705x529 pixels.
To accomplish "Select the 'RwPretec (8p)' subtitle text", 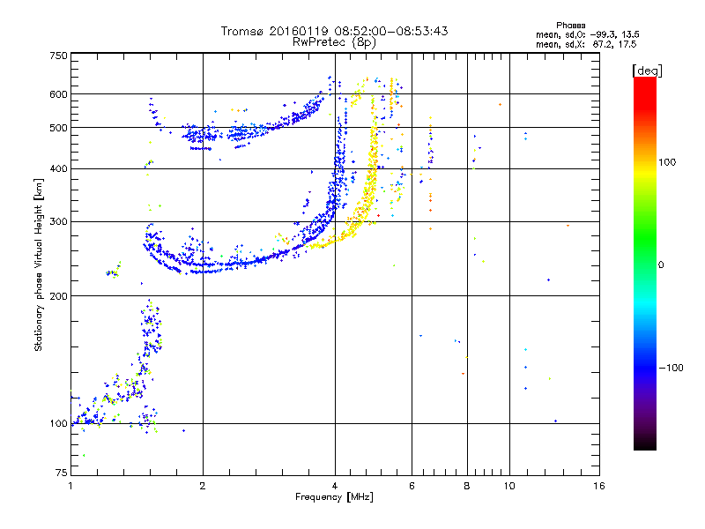I will 334,42.
